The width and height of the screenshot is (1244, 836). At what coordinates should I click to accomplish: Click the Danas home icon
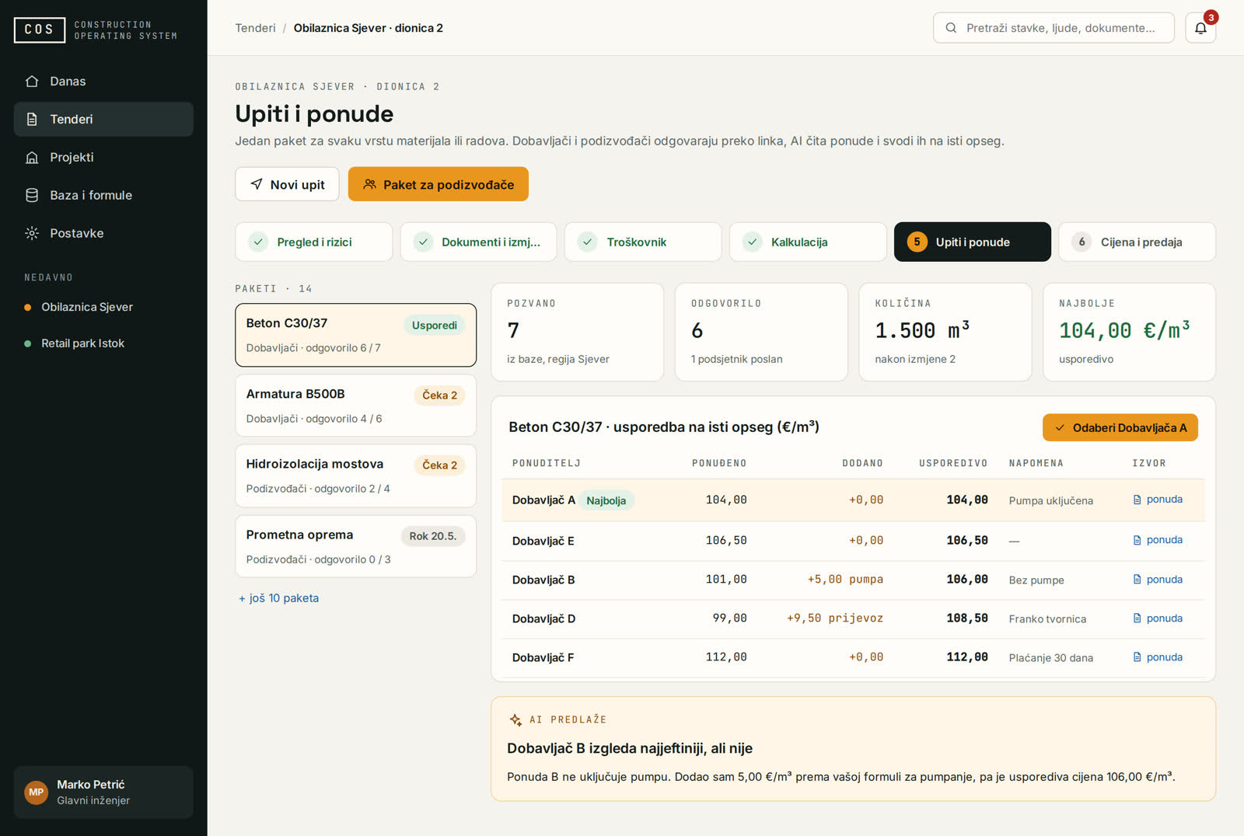32,81
